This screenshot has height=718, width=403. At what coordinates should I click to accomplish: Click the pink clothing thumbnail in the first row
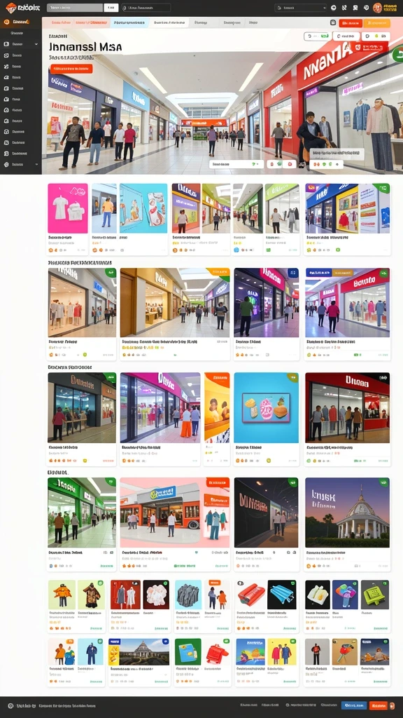[x=68, y=208]
